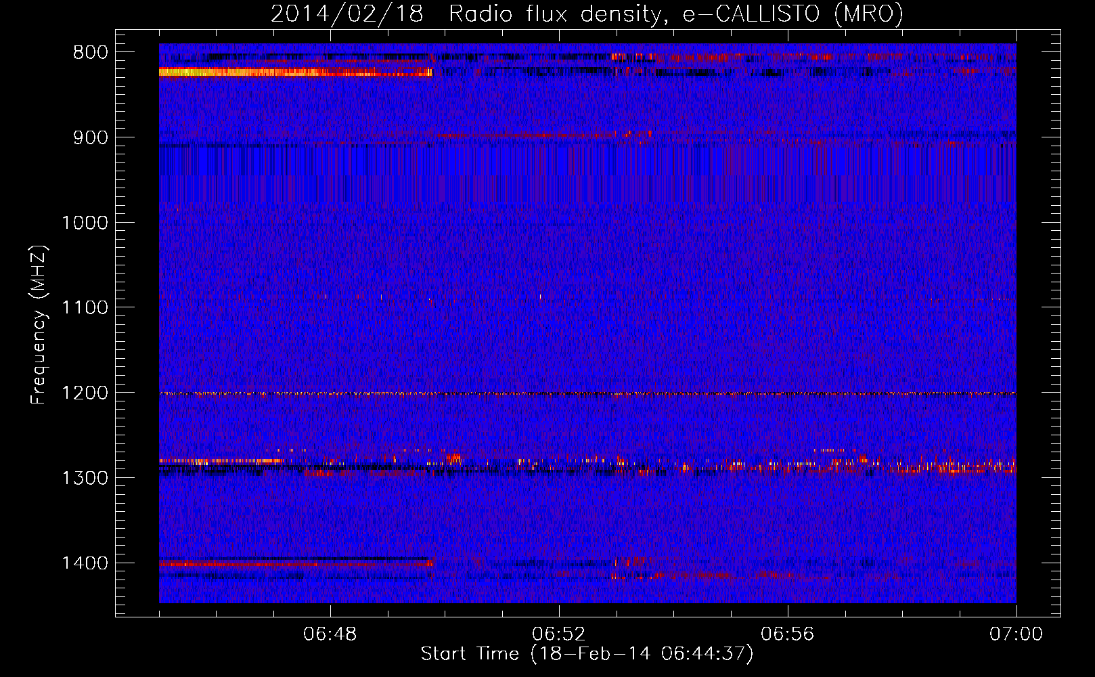Viewport: 1095px width, 677px height.
Task: Click the '900' frequency tick label
Action: click(x=91, y=137)
